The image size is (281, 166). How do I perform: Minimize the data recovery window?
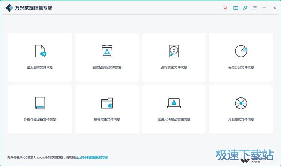click(265, 8)
